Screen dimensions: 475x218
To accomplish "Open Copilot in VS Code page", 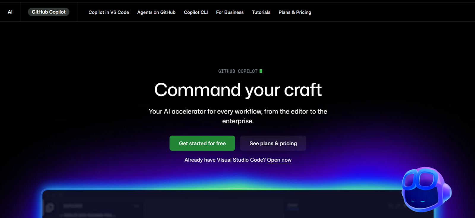I will [x=109, y=12].
